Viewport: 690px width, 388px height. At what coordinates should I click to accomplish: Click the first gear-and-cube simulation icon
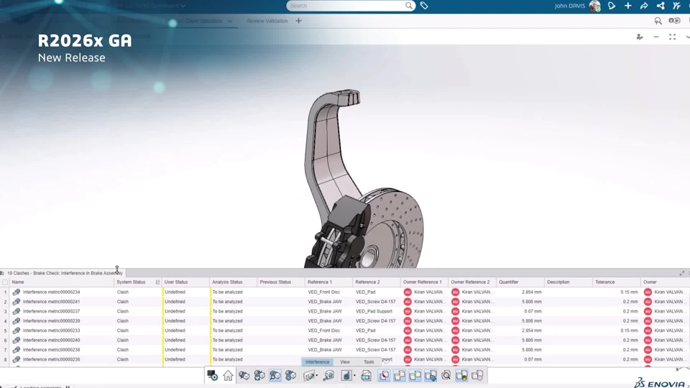244,375
